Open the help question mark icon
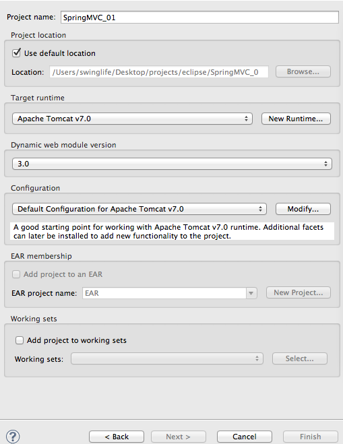The width and height of the screenshot is (343, 444). [x=13, y=437]
